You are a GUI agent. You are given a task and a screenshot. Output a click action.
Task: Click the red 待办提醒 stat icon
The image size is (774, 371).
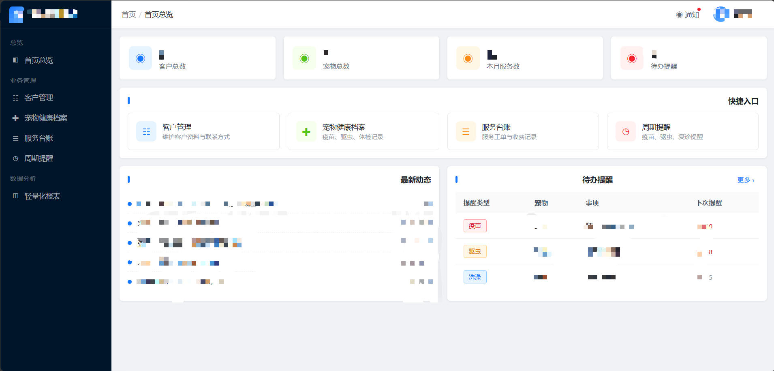[x=632, y=58]
